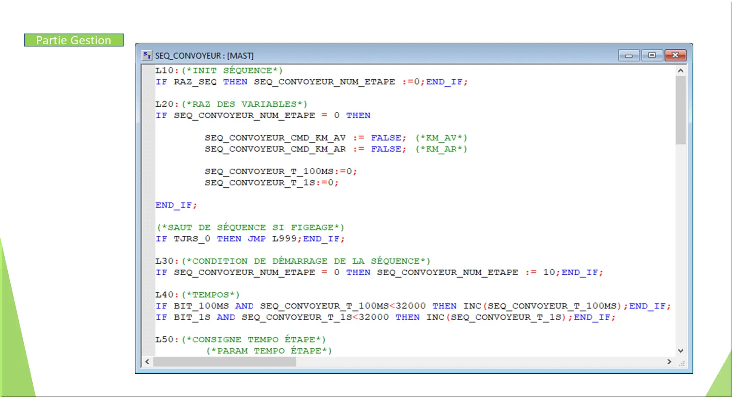732x397 pixels.
Task: Maximize the SEQ_CONVOYEUR window
Action: tap(652, 55)
